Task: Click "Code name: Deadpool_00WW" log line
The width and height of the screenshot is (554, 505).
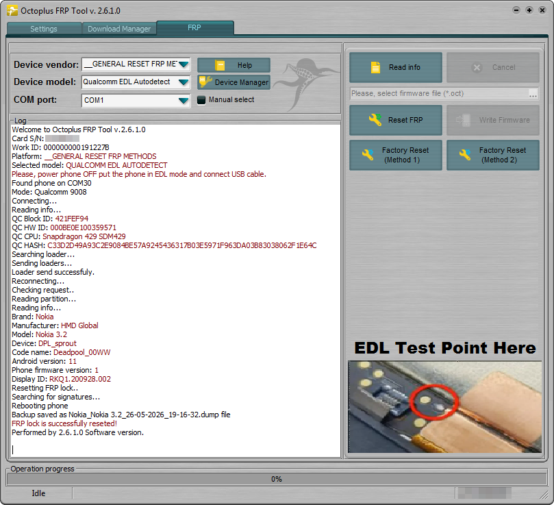Action: (61, 353)
